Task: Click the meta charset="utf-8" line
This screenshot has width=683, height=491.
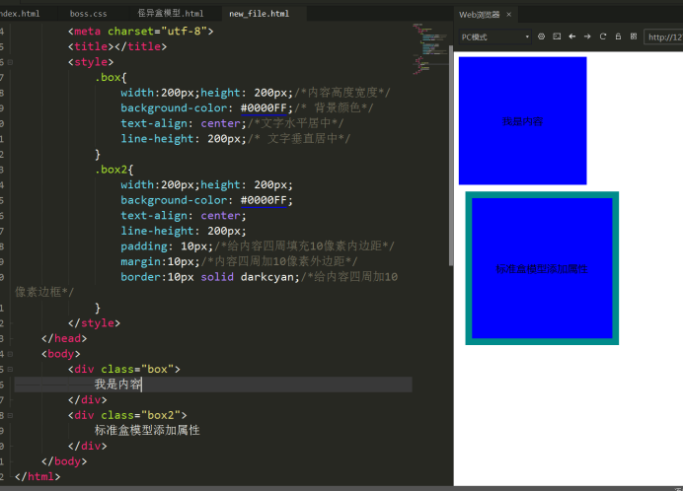Action: 141,32
